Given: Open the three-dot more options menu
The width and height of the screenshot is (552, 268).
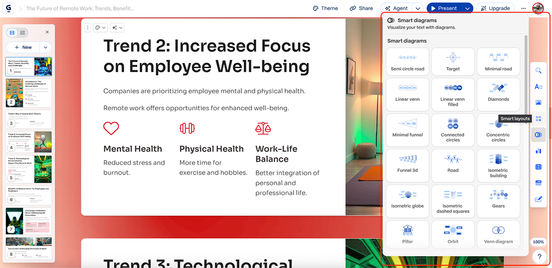Looking at the screenshot, I should pos(523,8).
